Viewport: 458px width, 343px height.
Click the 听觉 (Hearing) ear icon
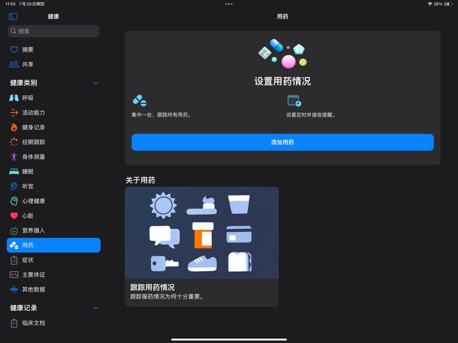[13, 186]
